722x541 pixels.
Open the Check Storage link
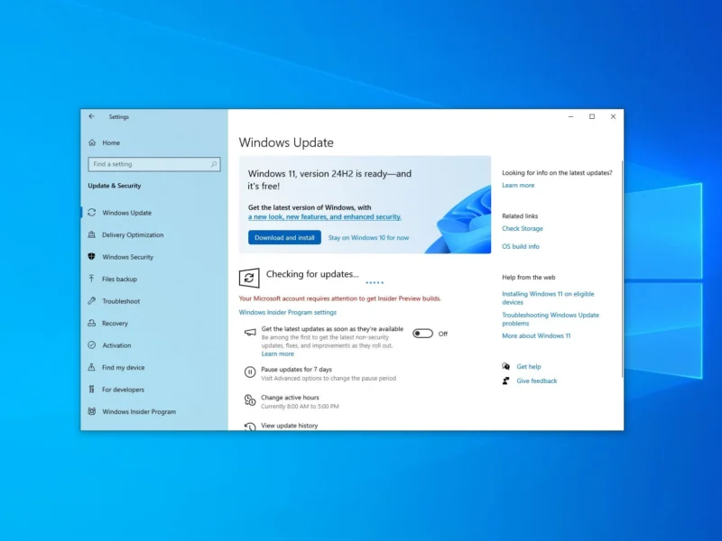(523, 228)
